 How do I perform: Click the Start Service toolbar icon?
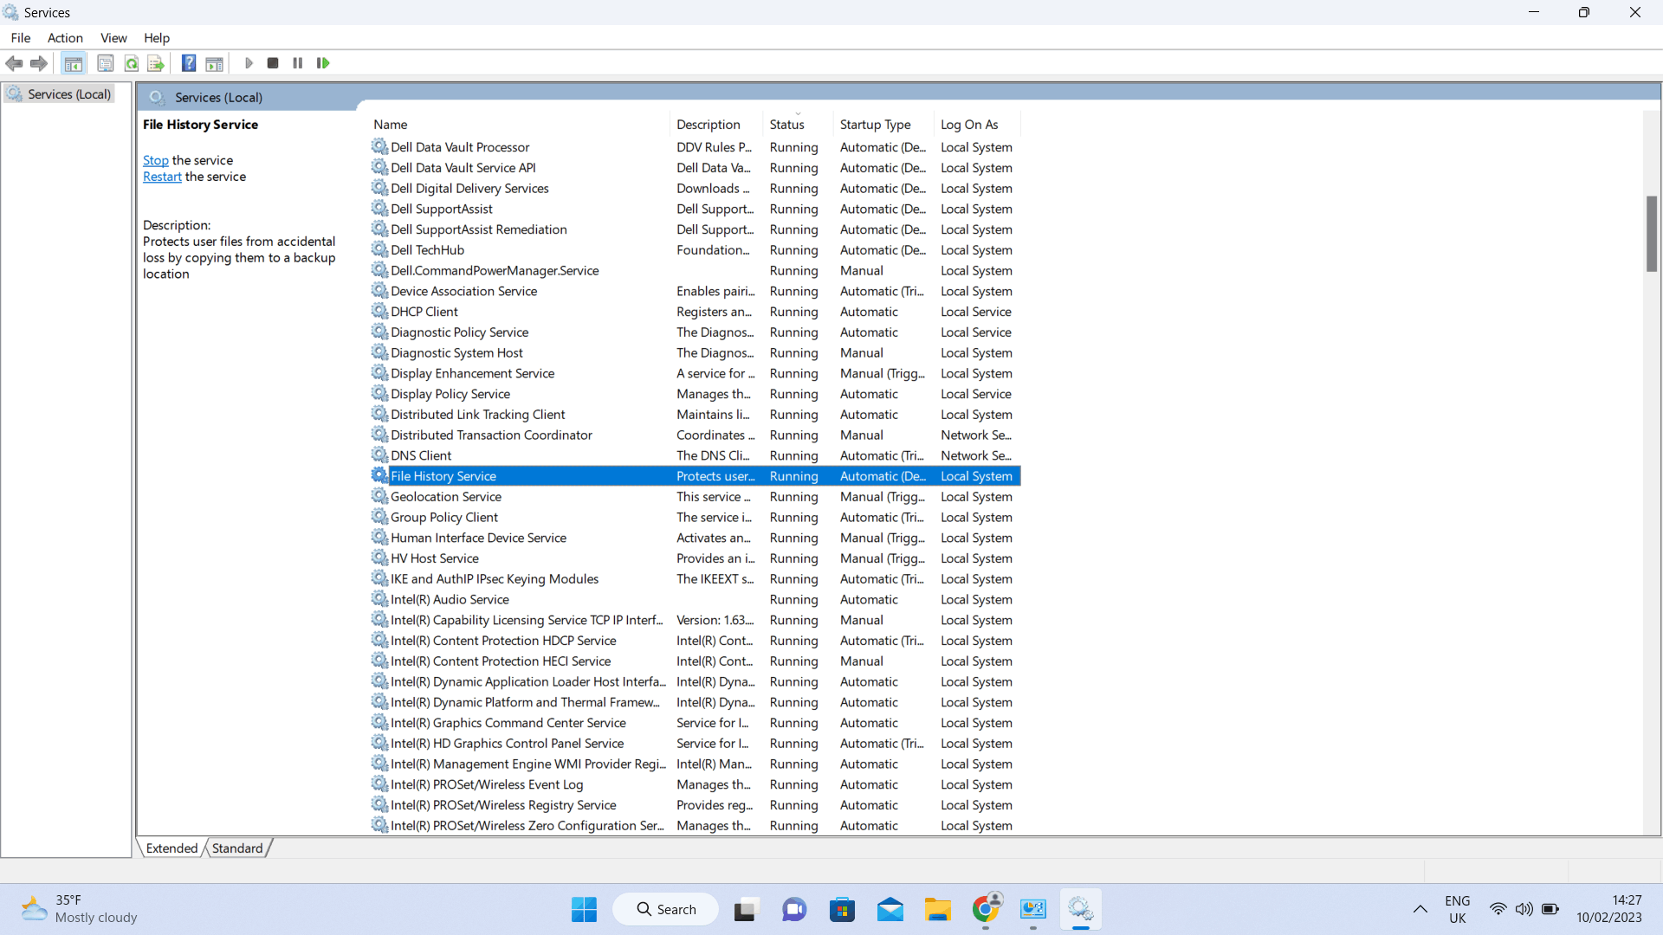pyautogui.click(x=249, y=63)
